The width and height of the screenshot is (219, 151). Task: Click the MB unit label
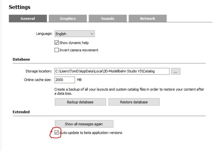pos(79,80)
